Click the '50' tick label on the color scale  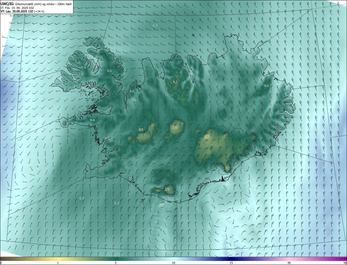[x=345, y=263]
